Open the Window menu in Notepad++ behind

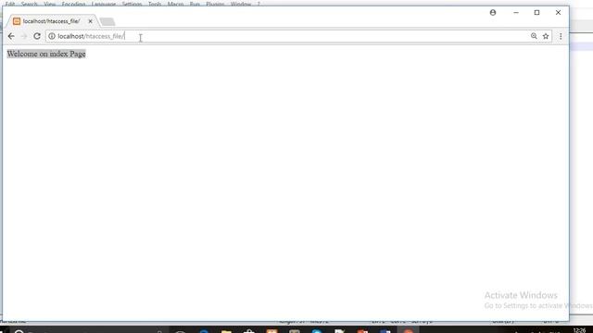[x=241, y=4]
